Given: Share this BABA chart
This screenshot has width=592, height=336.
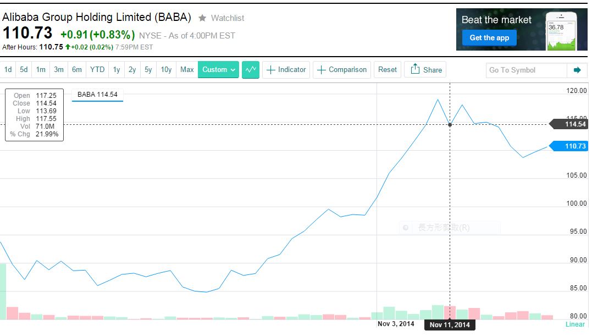Looking at the screenshot, I should click(425, 70).
